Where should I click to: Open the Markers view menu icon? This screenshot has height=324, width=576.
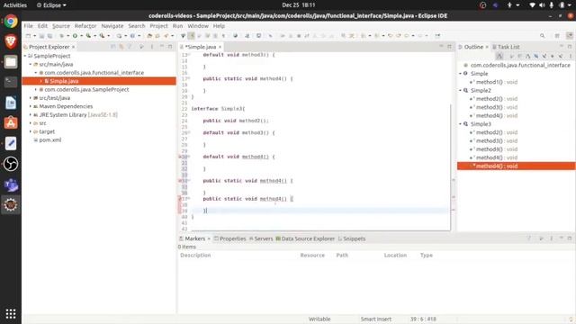tap(551, 238)
